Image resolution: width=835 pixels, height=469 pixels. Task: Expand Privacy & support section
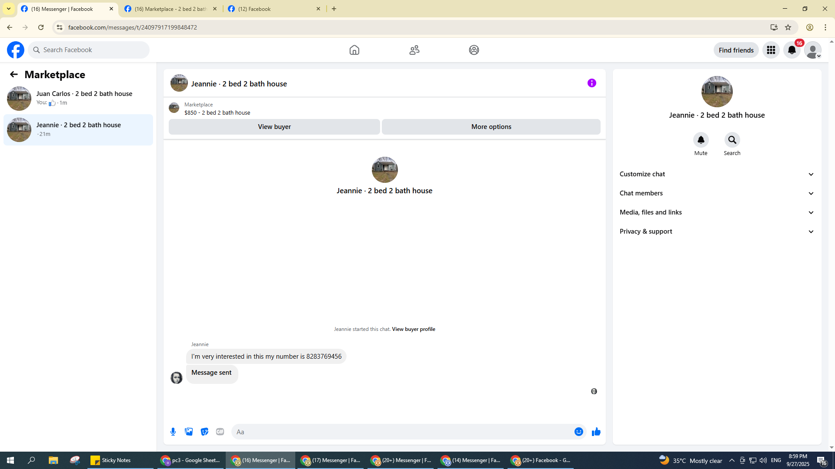717,231
